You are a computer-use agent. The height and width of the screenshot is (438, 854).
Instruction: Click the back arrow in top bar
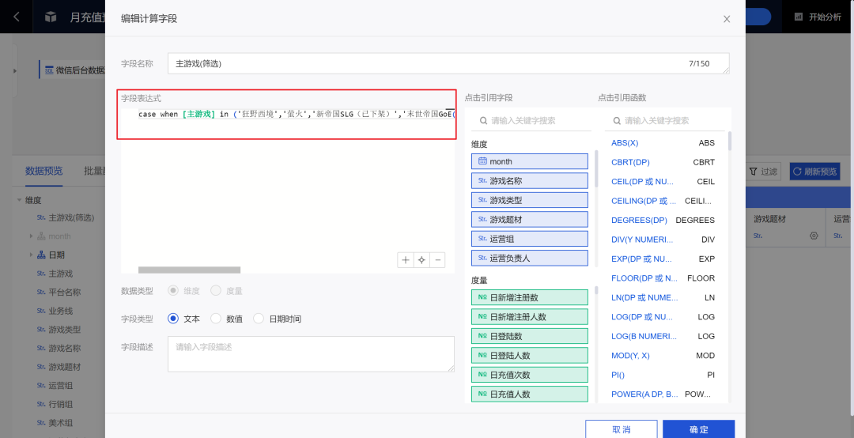point(17,17)
